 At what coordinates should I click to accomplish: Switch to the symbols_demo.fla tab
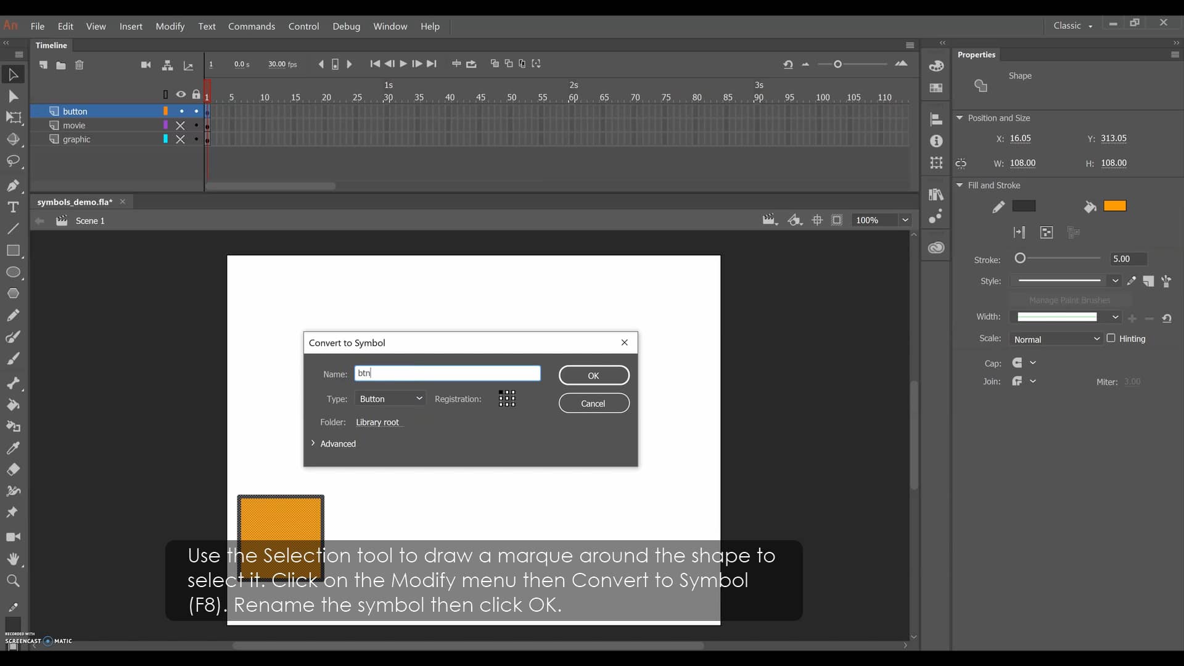tap(74, 202)
